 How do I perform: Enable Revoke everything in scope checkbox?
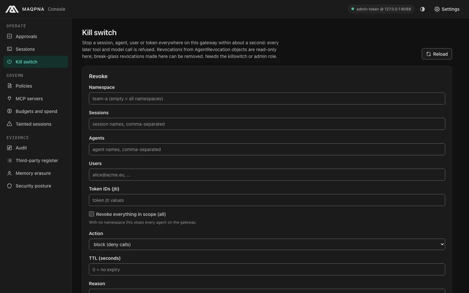tap(92, 214)
